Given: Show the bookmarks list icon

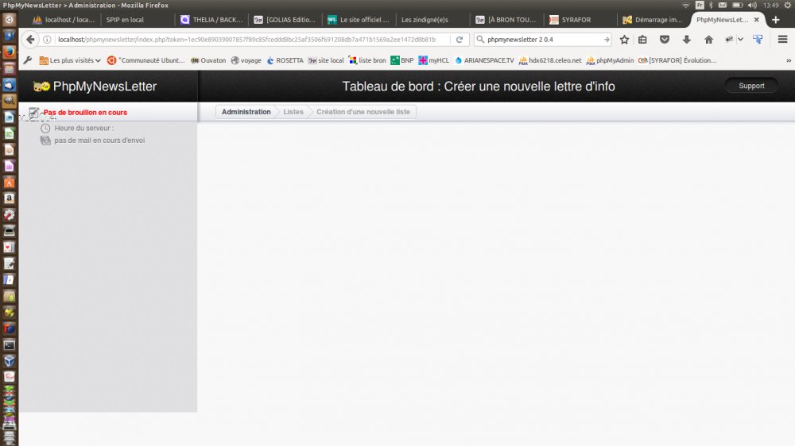Looking at the screenshot, I should 642,40.
